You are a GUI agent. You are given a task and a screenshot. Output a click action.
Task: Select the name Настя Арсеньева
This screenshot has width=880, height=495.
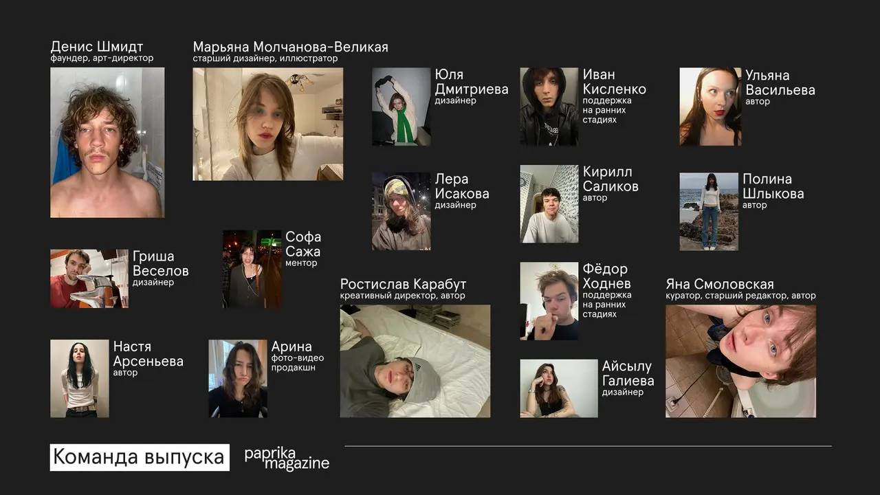coord(148,354)
